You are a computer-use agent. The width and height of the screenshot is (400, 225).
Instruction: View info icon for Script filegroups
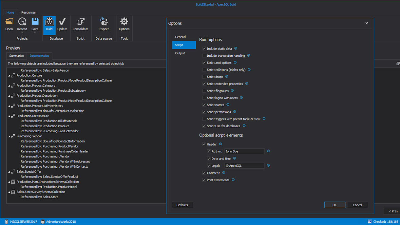coord(232,91)
